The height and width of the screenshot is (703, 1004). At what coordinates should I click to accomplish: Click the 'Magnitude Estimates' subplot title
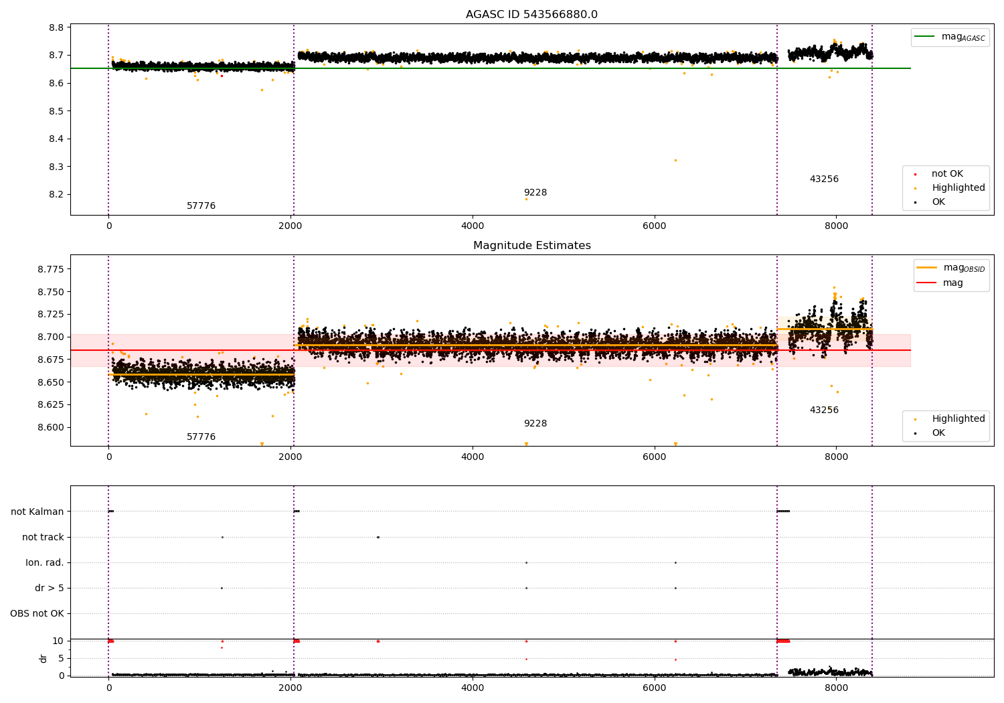tap(531, 246)
